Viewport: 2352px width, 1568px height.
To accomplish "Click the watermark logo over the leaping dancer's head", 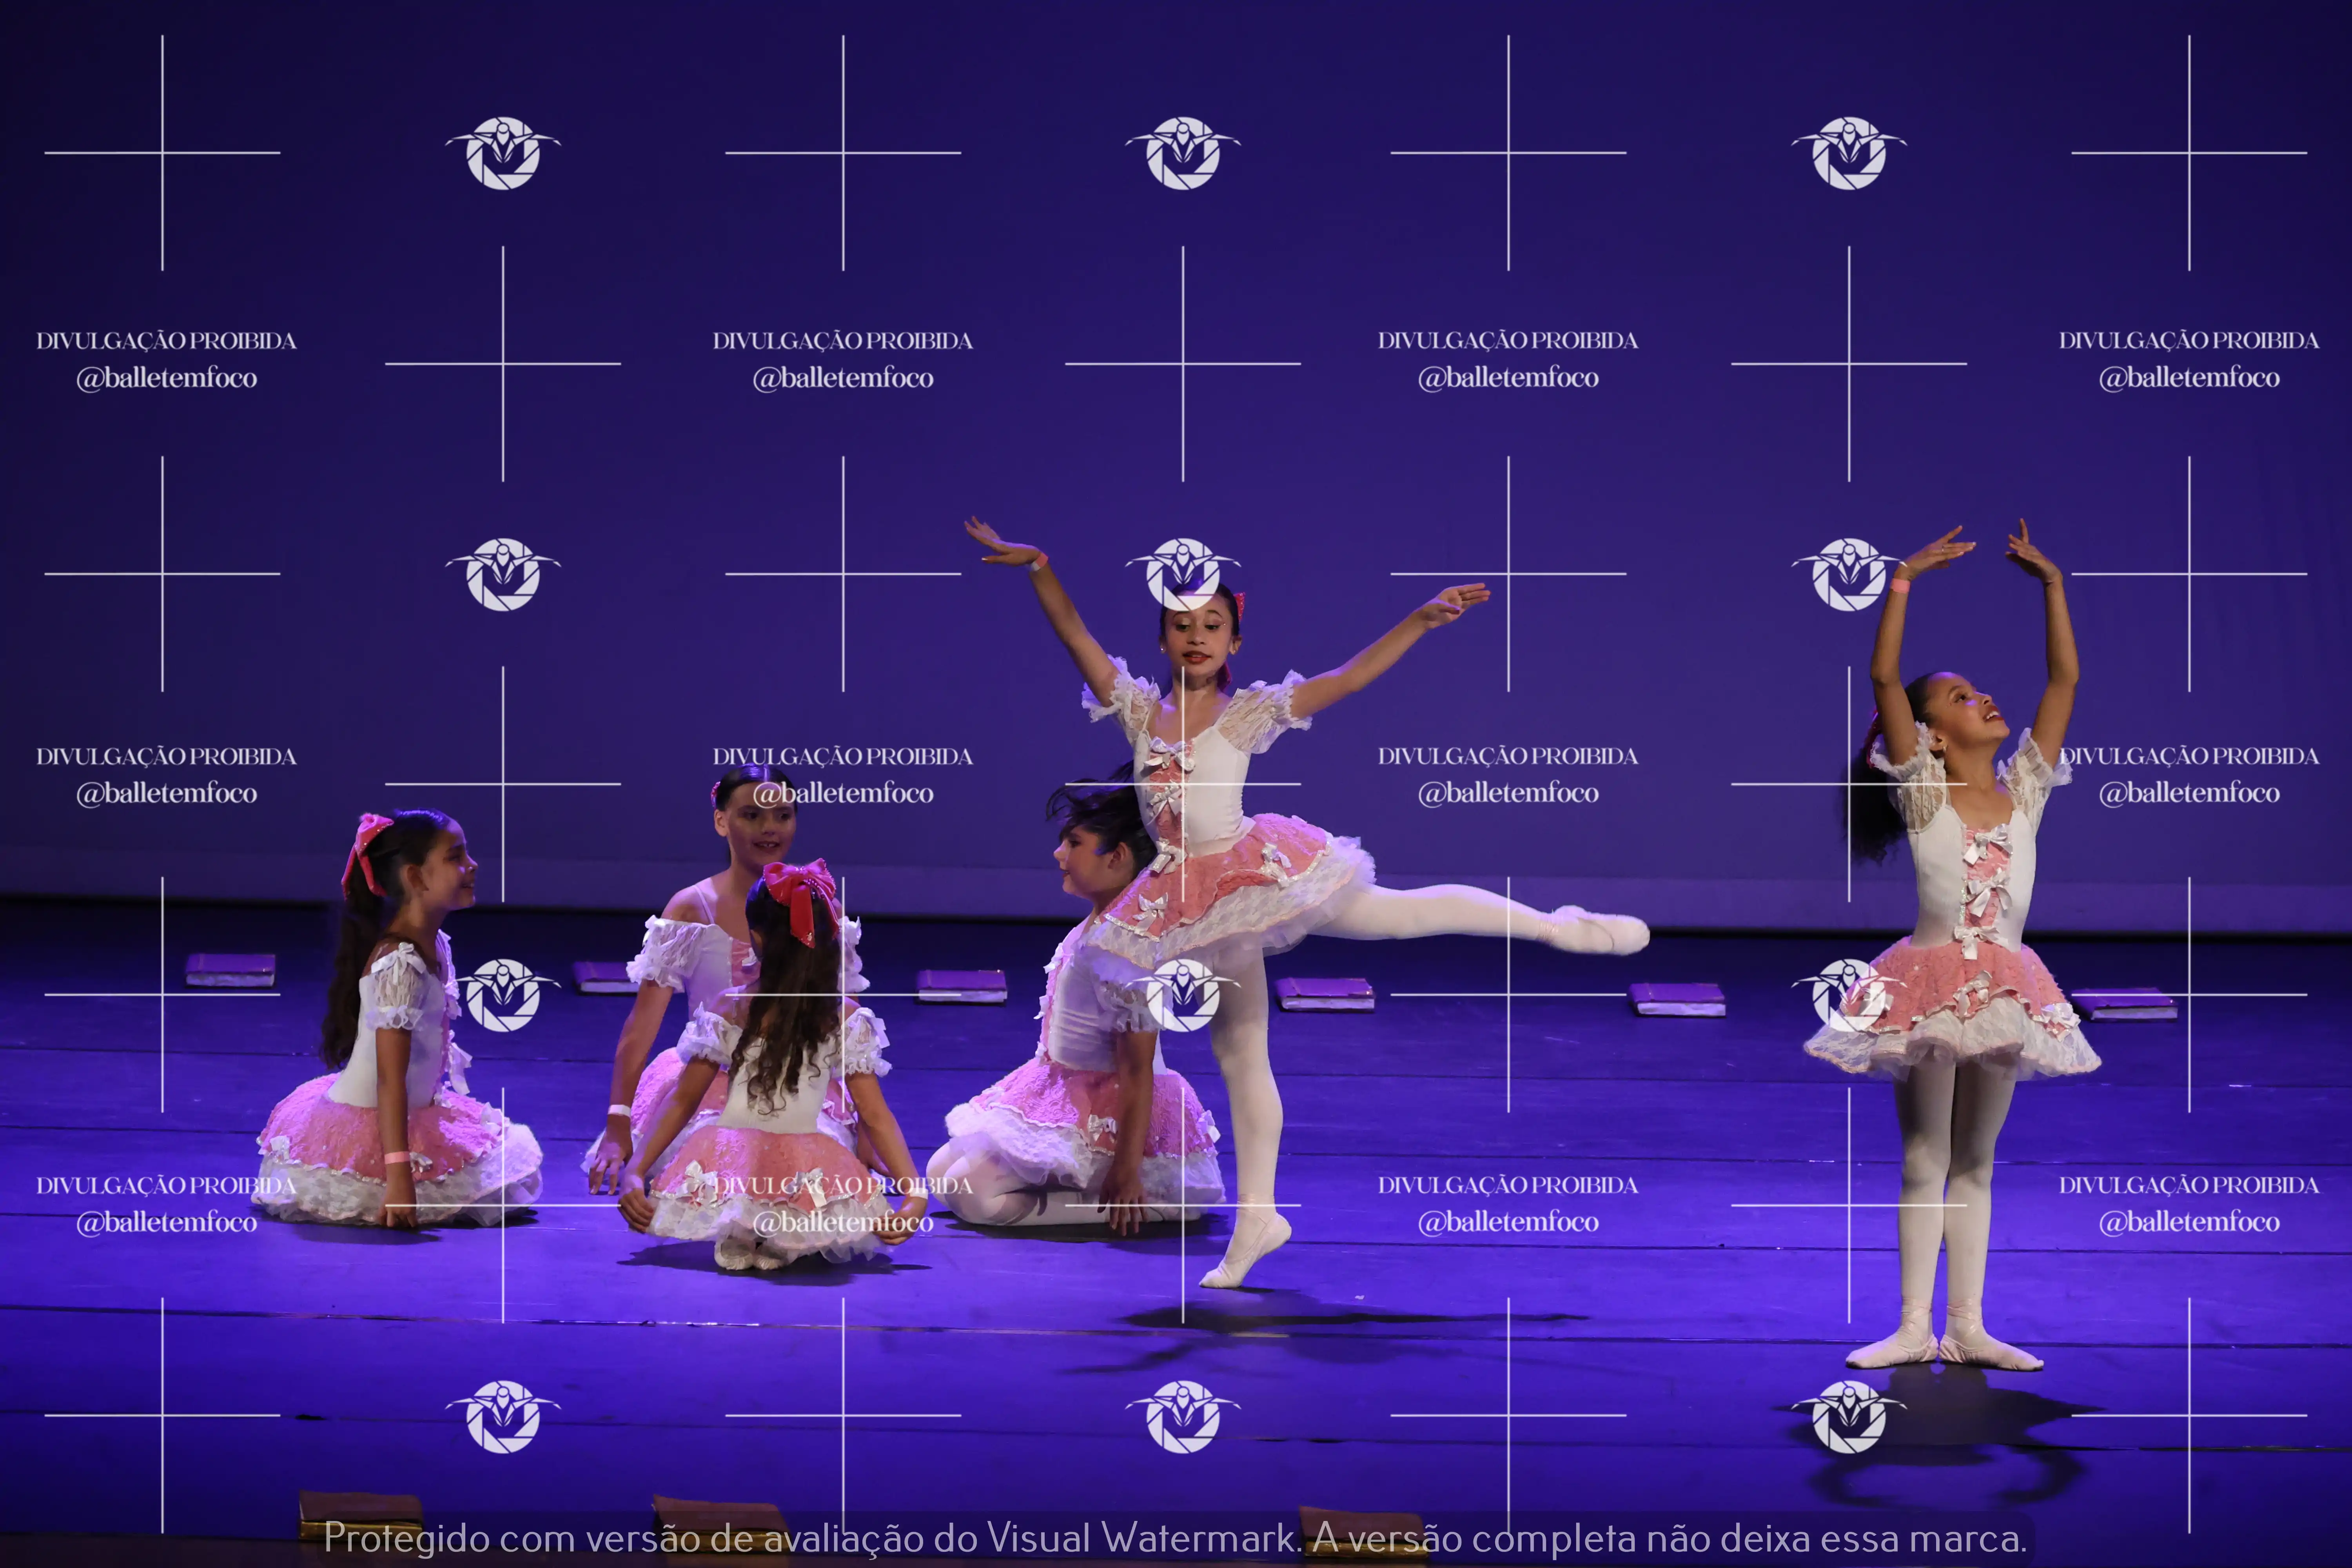I will click(1183, 574).
